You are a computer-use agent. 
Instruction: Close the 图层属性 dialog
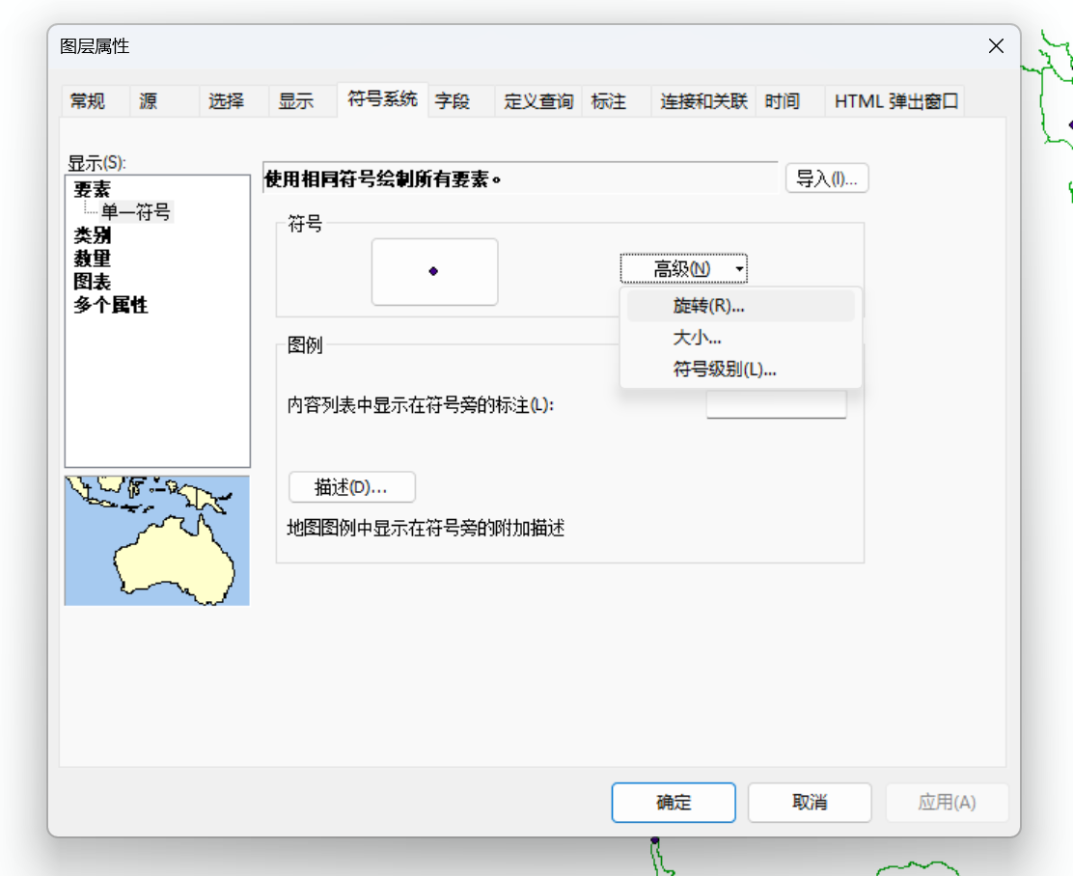point(996,46)
